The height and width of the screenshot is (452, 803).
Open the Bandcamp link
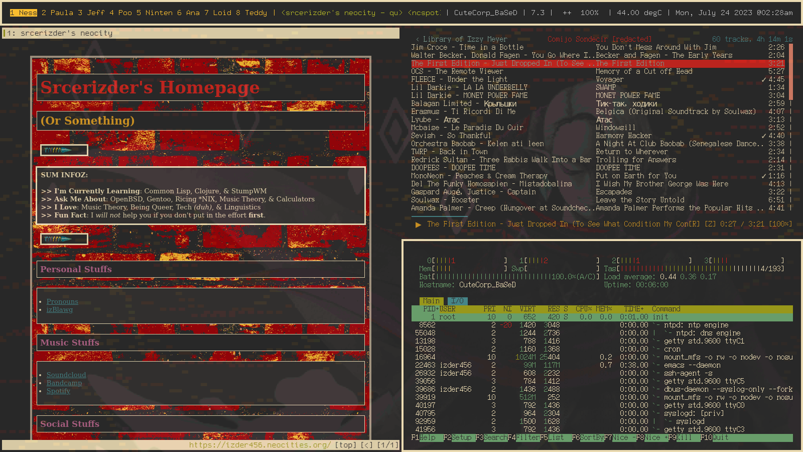tap(64, 383)
